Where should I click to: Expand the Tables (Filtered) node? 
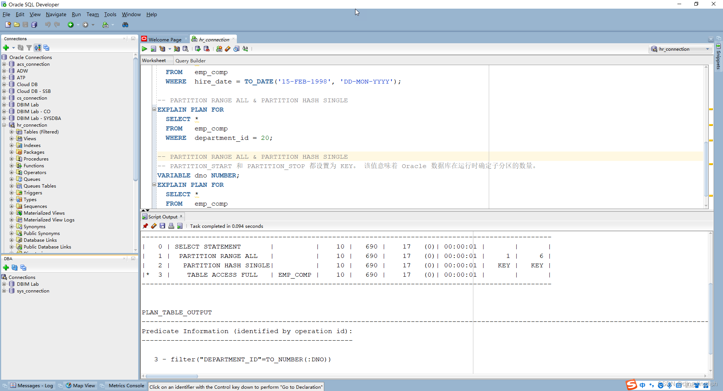click(12, 132)
